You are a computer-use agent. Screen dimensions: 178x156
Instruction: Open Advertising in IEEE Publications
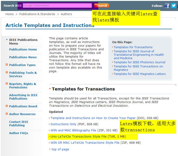point(23,97)
